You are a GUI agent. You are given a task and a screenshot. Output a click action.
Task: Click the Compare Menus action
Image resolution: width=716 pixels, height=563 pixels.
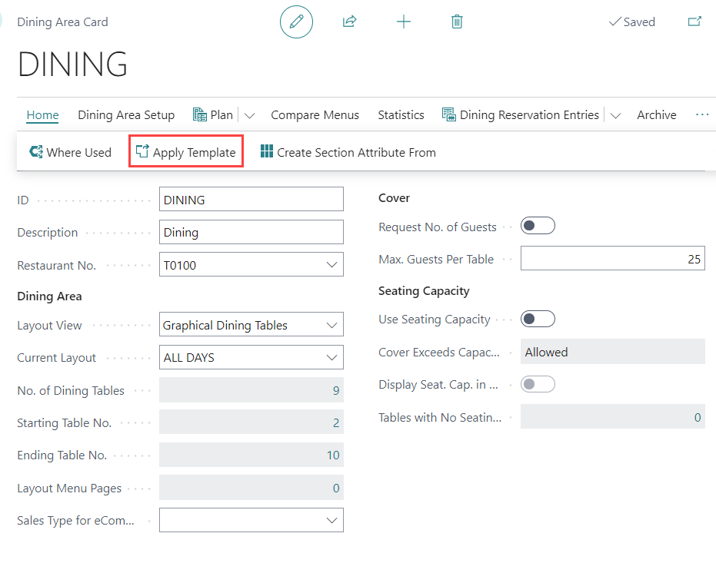tap(315, 114)
